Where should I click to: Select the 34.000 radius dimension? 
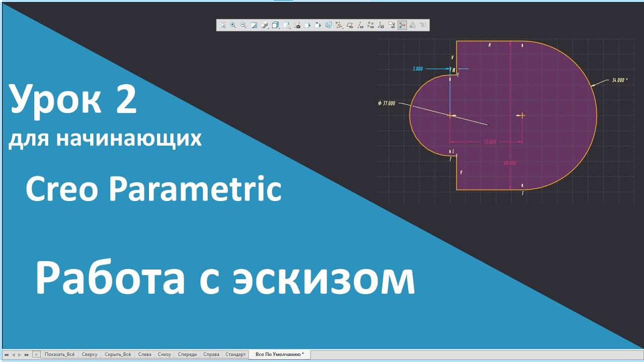tap(620, 80)
